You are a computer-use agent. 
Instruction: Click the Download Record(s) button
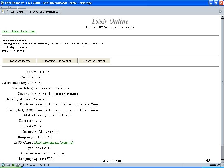click(57, 61)
